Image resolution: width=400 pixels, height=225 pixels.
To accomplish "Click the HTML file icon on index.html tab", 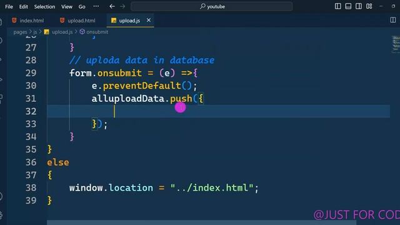I will pos(14,21).
